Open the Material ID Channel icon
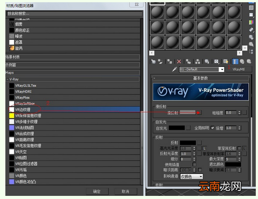 pyautogui.click(x=216, y=62)
